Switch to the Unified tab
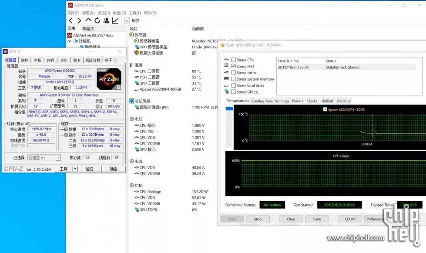Viewport: 426px width, 253px height. point(327,101)
